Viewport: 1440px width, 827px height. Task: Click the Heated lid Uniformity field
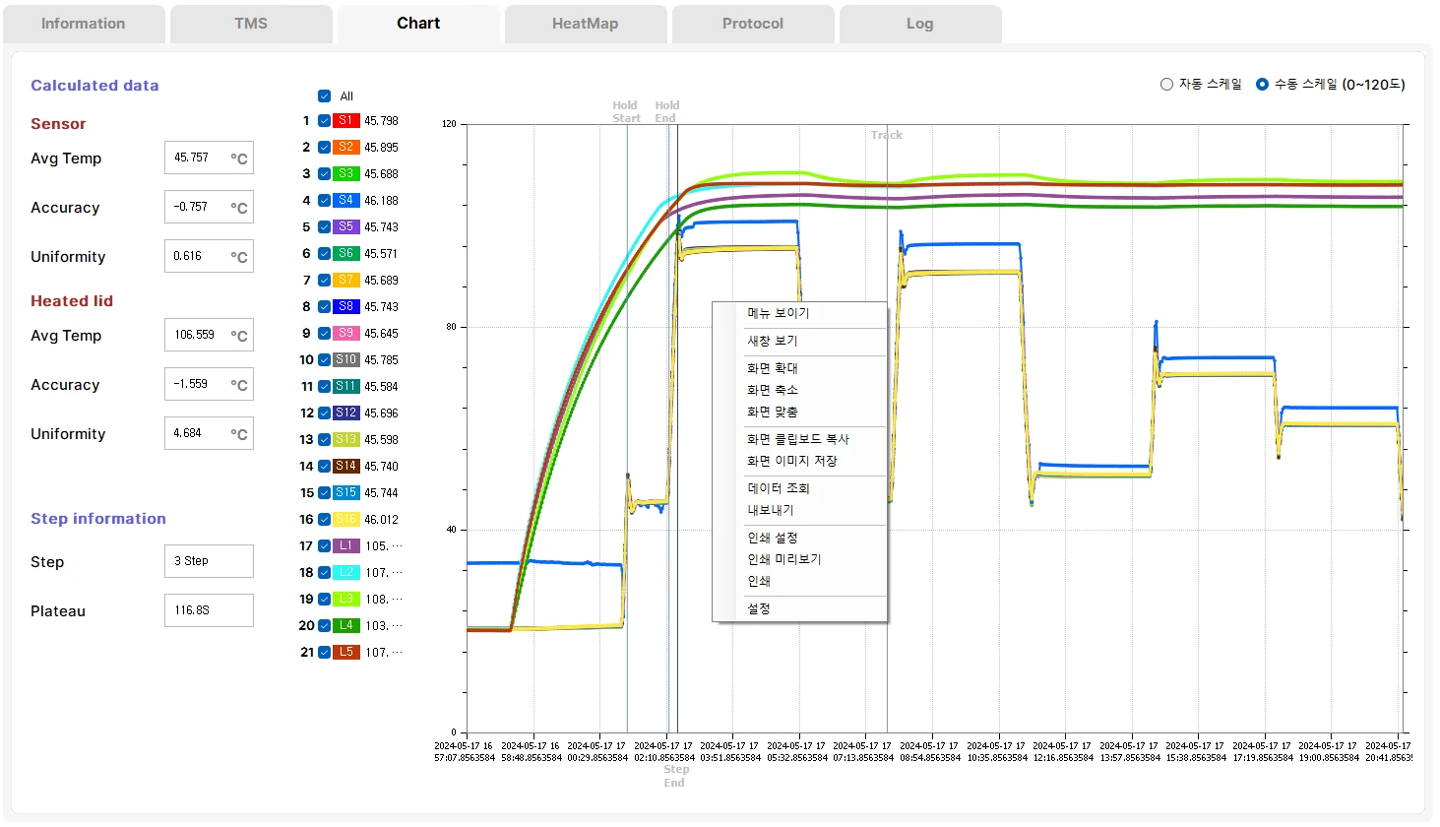209,433
